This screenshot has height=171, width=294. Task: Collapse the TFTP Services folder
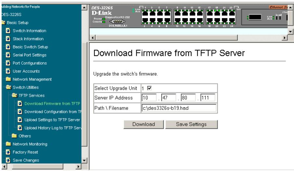click(14, 96)
